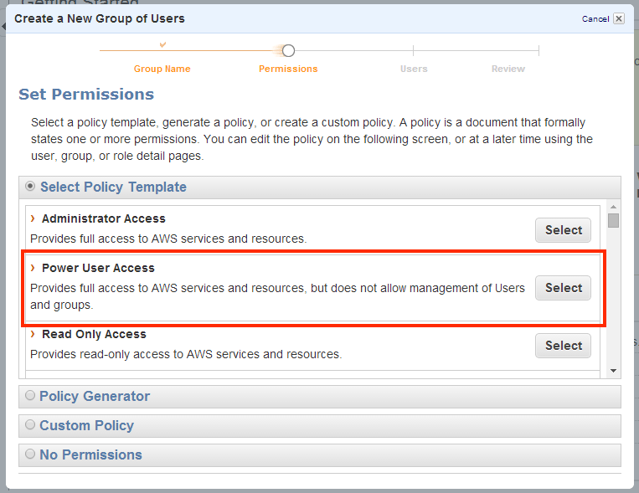This screenshot has height=493, width=639.
Task: Go back to Group Name step
Action: click(x=162, y=69)
